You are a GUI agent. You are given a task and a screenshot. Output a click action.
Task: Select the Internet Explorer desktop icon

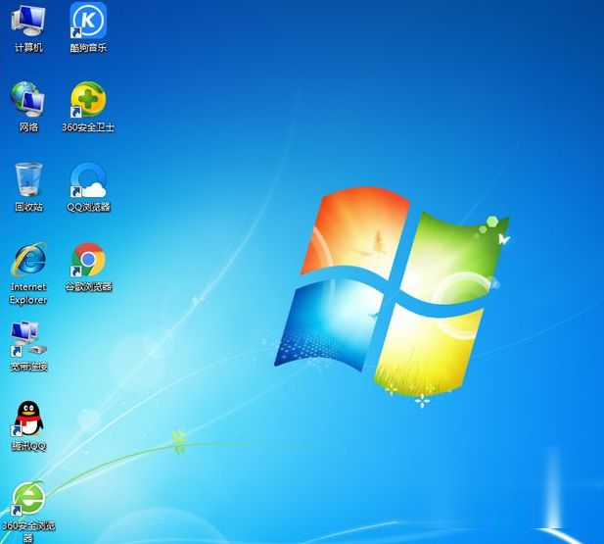click(x=28, y=260)
